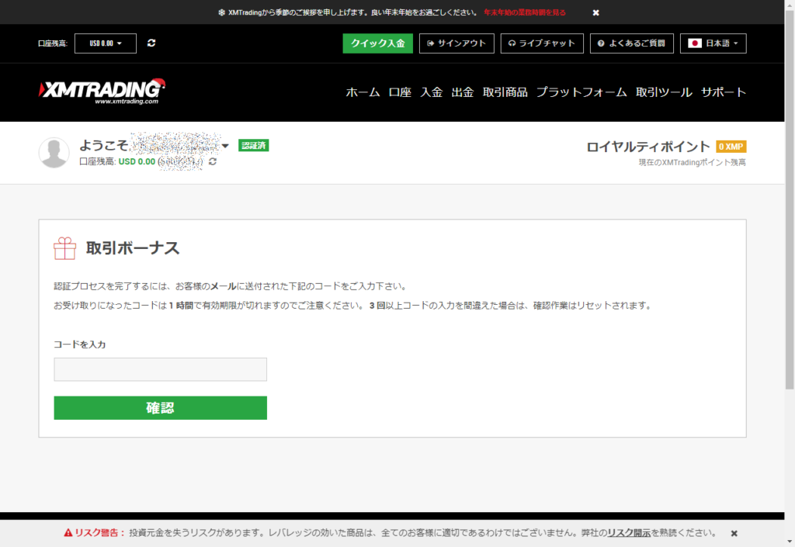Click the 取引ボーナス heading text
This screenshot has height=547, width=795.
click(133, 248)
